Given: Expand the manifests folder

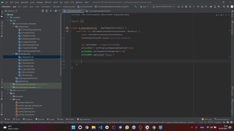Looking at the screenshot, I should point(8,17).
